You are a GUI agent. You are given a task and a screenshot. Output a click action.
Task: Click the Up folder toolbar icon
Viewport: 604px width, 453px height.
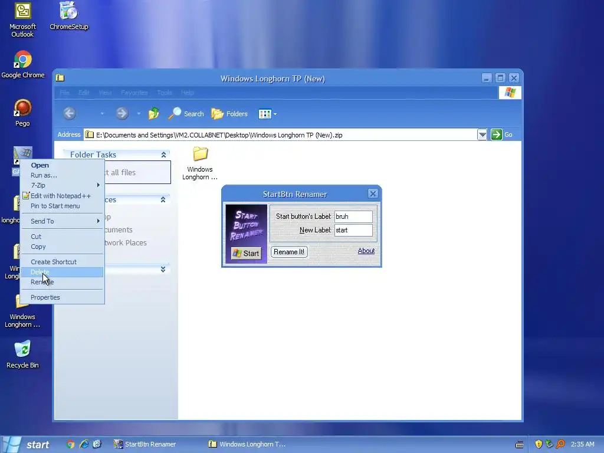click(x=154, y=114)
